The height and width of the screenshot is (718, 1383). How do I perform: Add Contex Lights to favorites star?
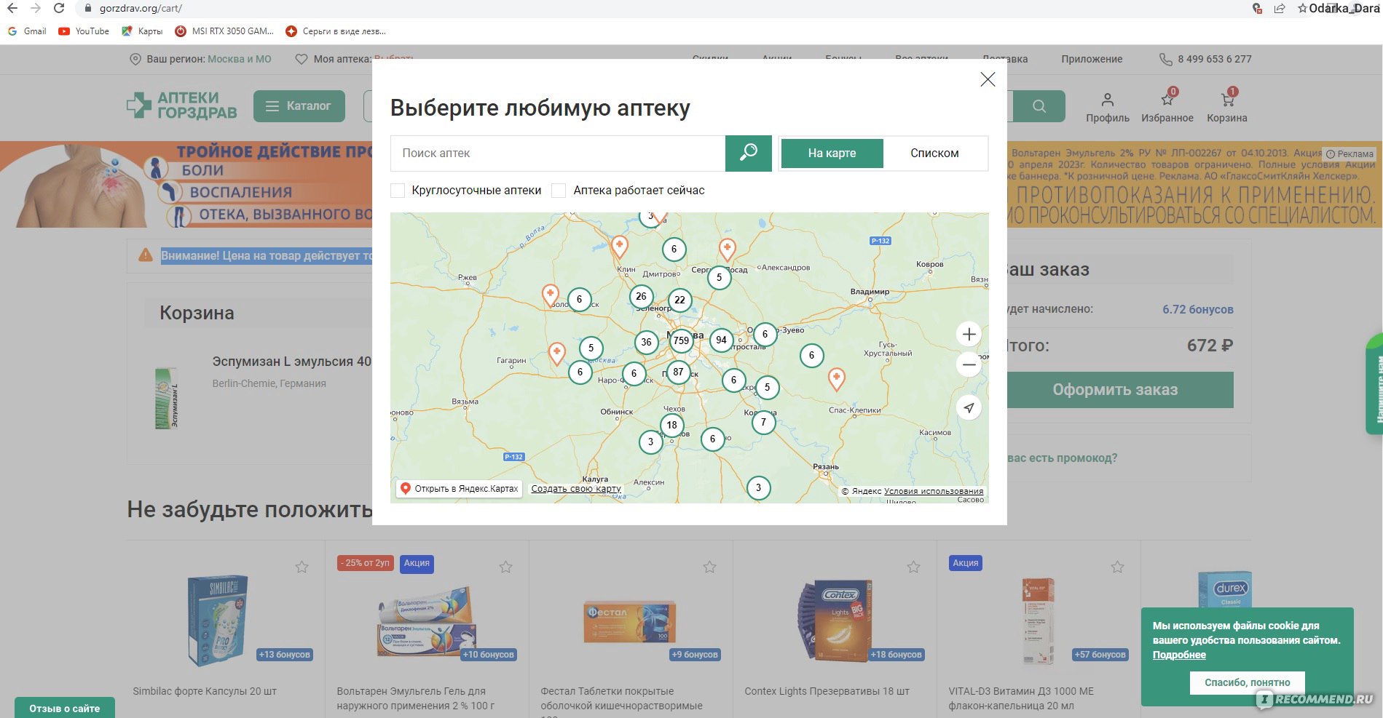tap(913, 567)
